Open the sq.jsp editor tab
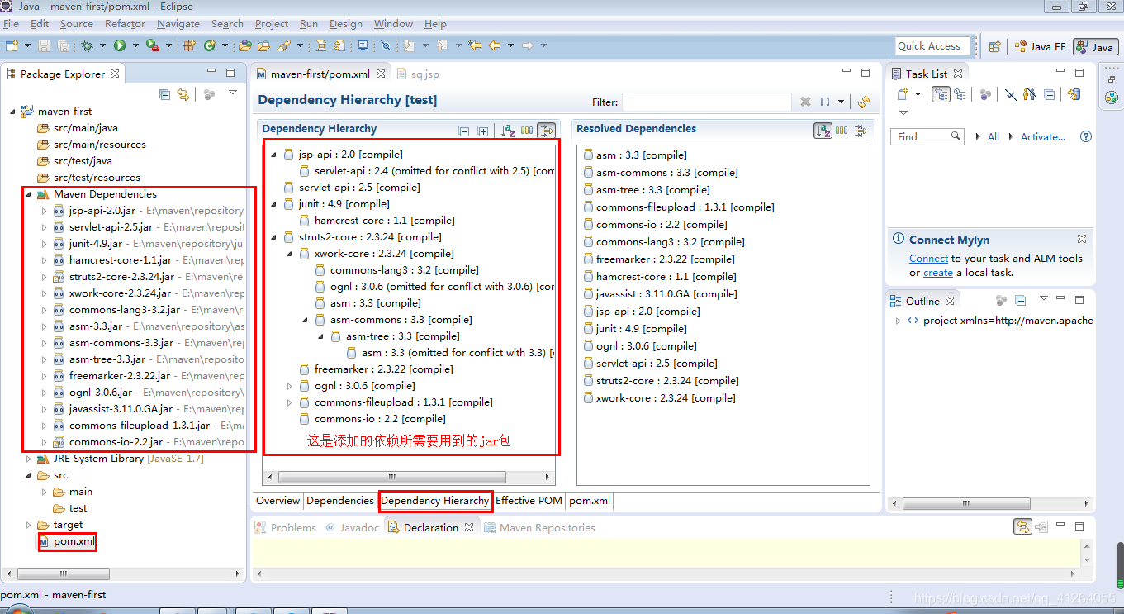Image resolution: width=1124 pixels, height=614 pixels. [x=419, y=74]
